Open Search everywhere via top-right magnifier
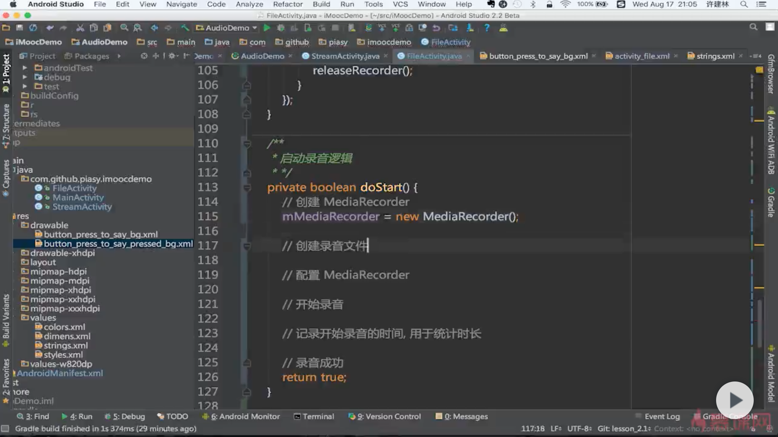The image size is (778, 437). [754, 27]
